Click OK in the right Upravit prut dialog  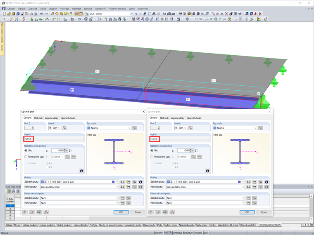247,212
